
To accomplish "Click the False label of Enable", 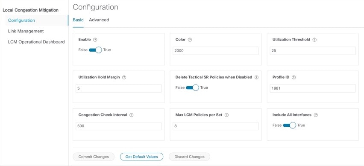I will (x=83, y=50).
